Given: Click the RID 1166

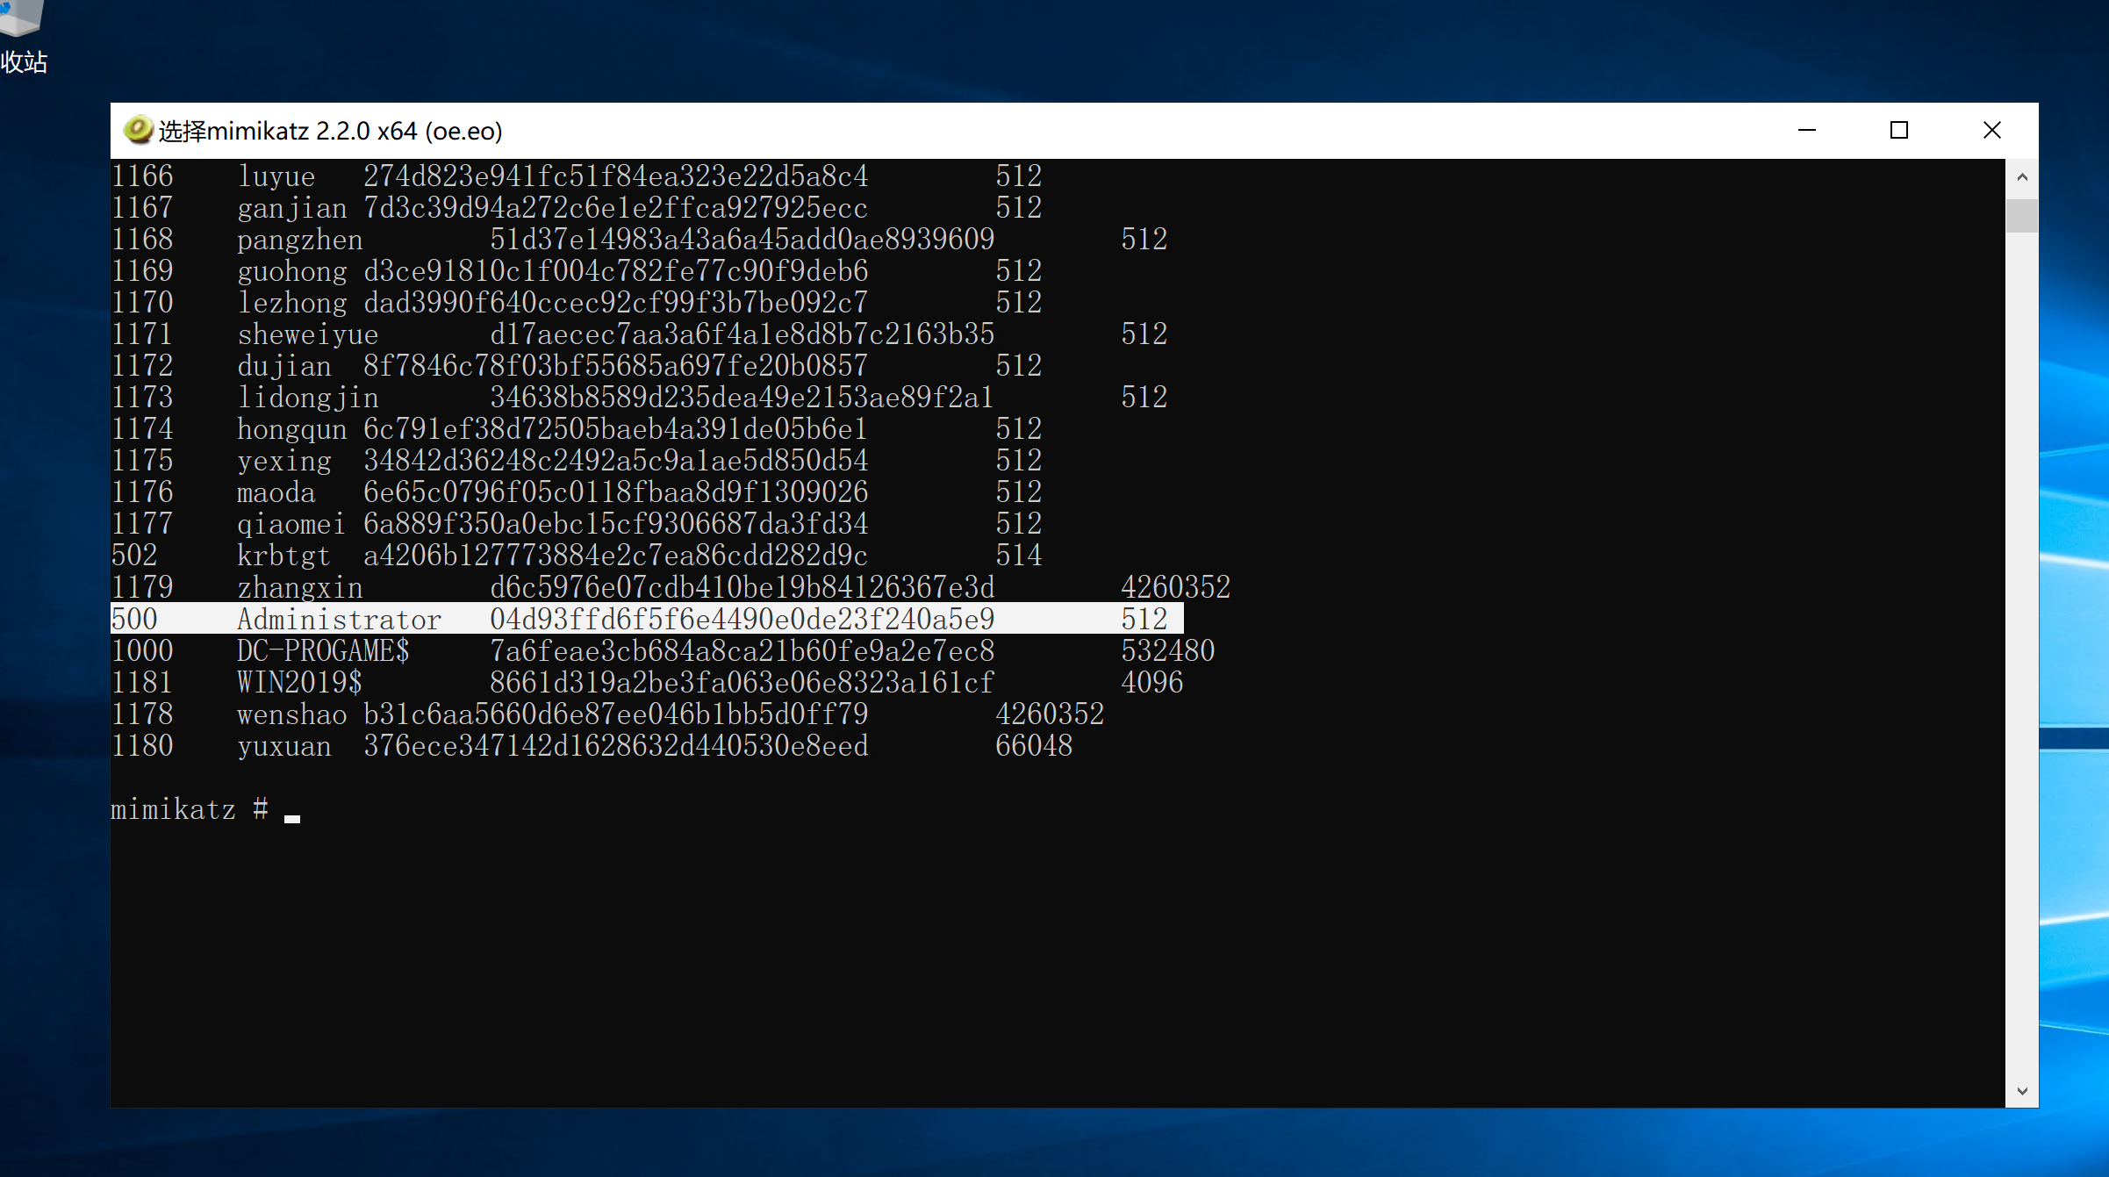Looking at the screenshot, I should click(142, 176).
